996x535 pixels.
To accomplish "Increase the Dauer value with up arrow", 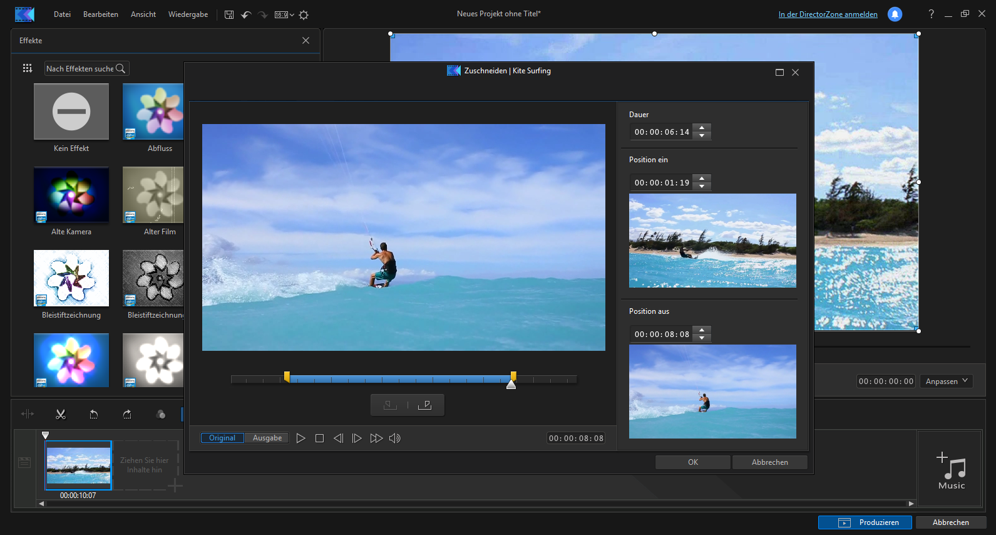I will pyautogui.click(x=702, y=128).
